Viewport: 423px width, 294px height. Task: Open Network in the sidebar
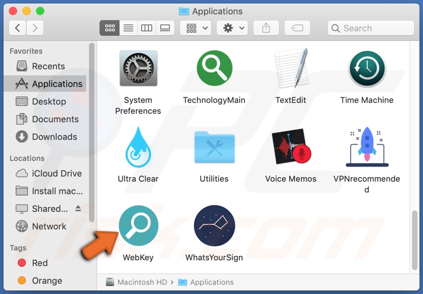pos(45,226)
